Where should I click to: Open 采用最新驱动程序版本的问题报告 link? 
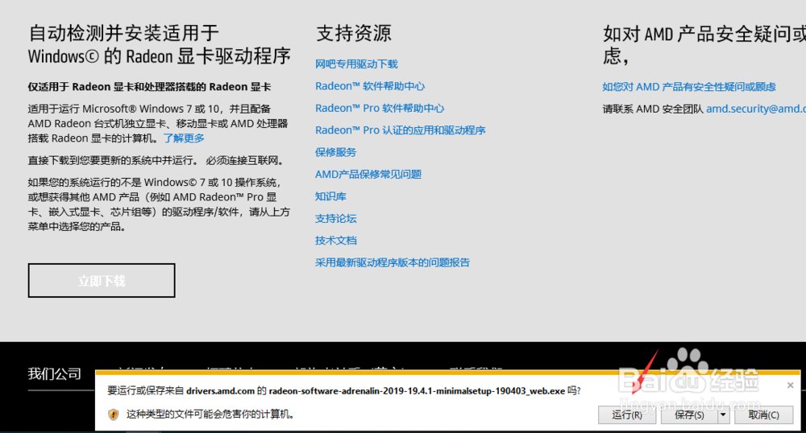click(393, 262)
